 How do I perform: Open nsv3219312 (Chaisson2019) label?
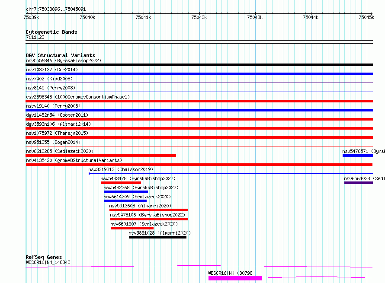pos(121,169)
